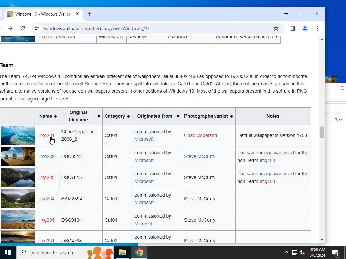The width and height of the screenshot is (346, 259).
Task: Click scroll up arrow of page scrollbar
Action: [x=322, y=39]
